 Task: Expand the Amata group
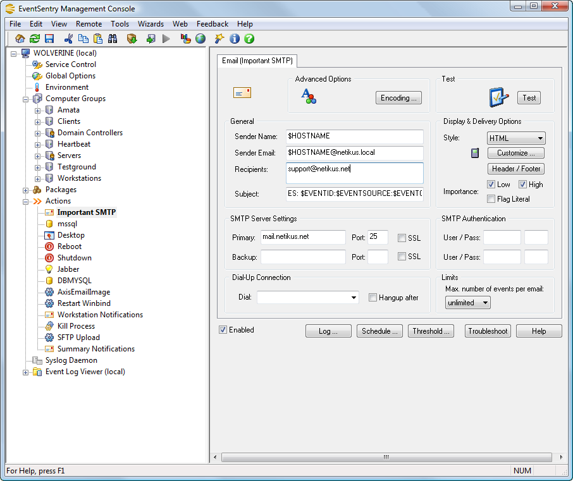pos(38,111)
